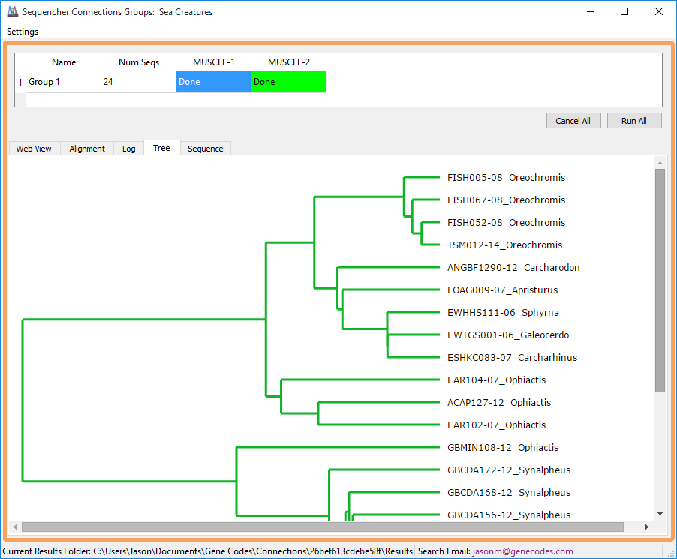Select the Tree tab
This screenshot has width=677, height=559.
[x=161, y=148]
